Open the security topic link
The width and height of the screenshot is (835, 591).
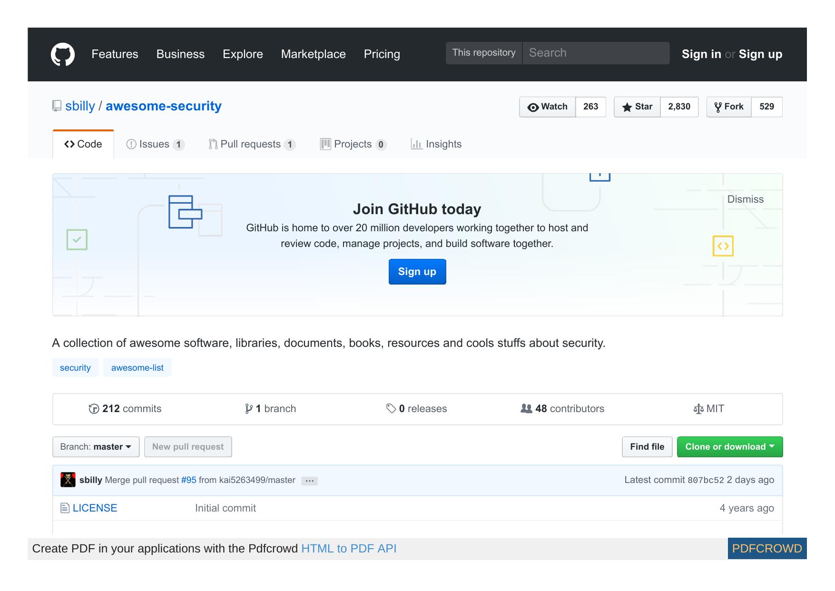[75, 367]
